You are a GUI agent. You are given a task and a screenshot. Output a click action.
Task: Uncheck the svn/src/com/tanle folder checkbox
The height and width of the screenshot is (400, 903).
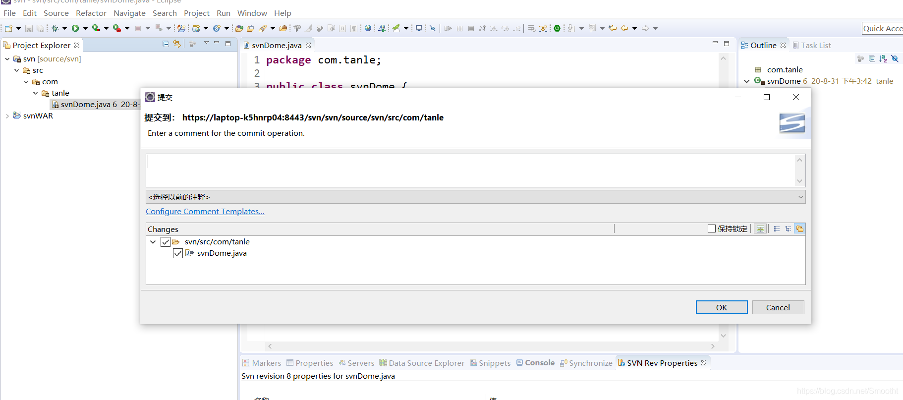tap(166, 242)
